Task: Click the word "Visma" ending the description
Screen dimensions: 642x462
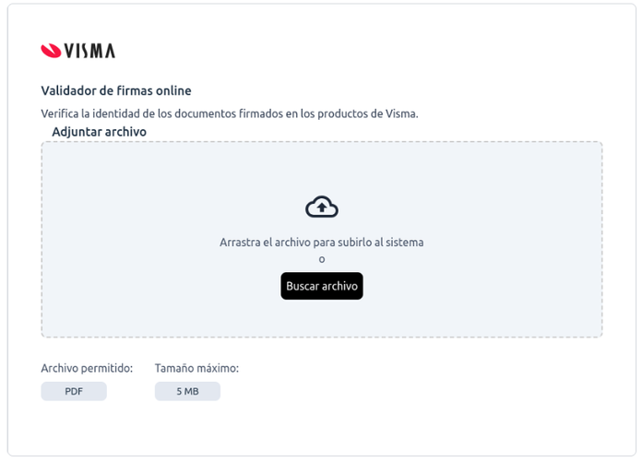Action: point(400,113)
